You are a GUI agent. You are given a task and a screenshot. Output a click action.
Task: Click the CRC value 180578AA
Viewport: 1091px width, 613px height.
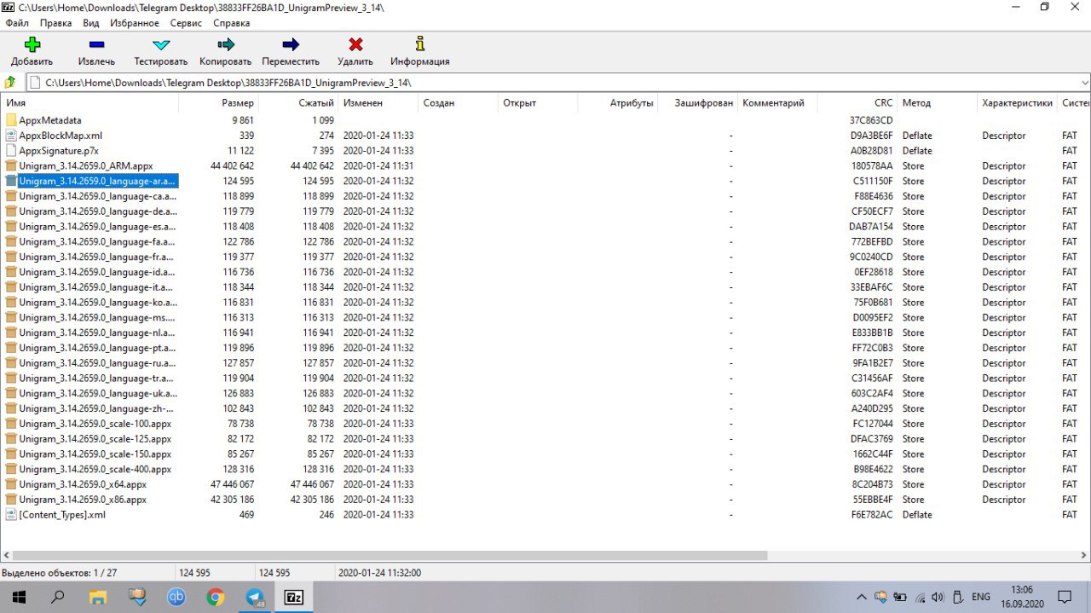[873, 165]
